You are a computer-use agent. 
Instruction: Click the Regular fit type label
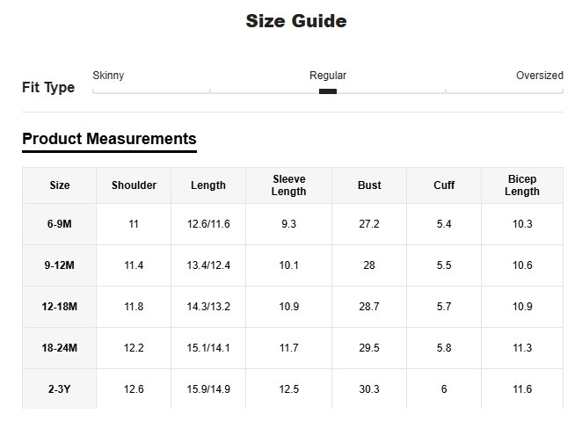click(327, 76)
